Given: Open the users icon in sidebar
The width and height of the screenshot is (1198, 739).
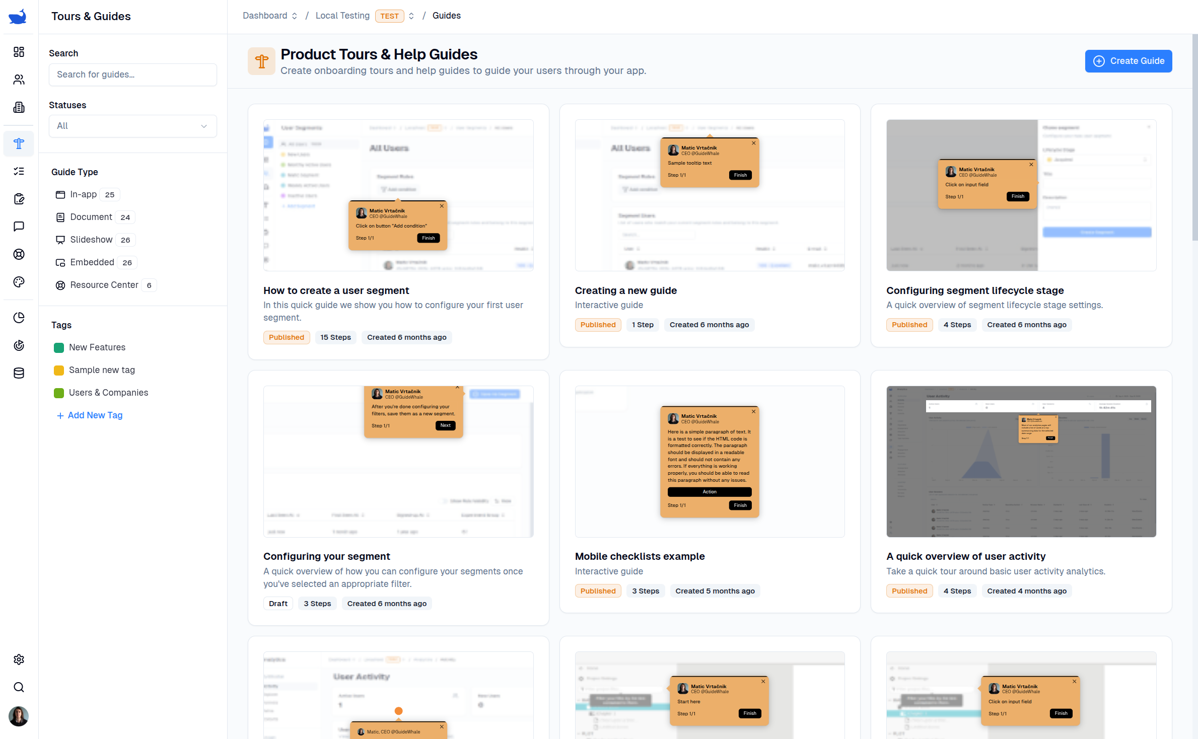Looking at the screenshot, I should click(x=19, y=80).
